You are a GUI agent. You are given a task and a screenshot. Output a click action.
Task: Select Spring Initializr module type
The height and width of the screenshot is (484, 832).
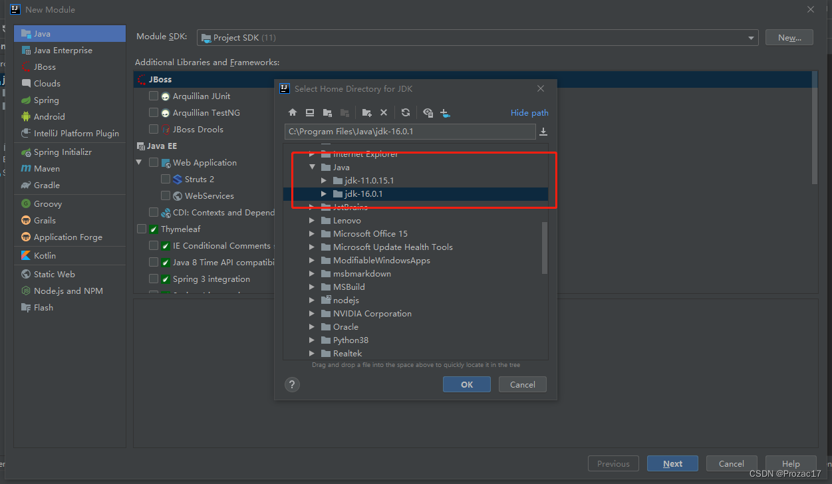pyautogui.click(x=70, y=152)
